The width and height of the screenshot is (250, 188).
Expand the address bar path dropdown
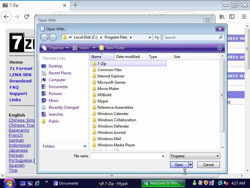click(150, 38)
